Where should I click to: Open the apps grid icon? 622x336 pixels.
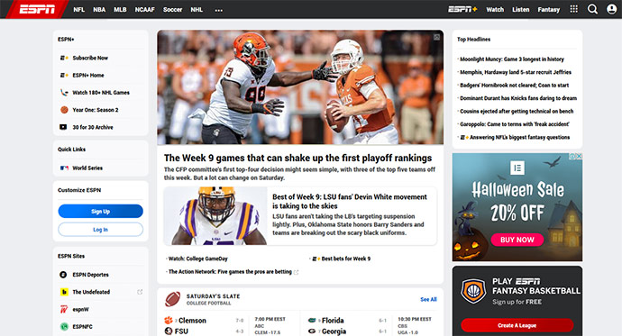573,9
